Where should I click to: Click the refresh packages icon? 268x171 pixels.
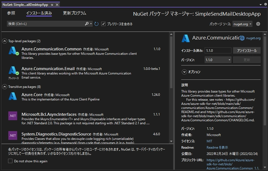point(97,24)
